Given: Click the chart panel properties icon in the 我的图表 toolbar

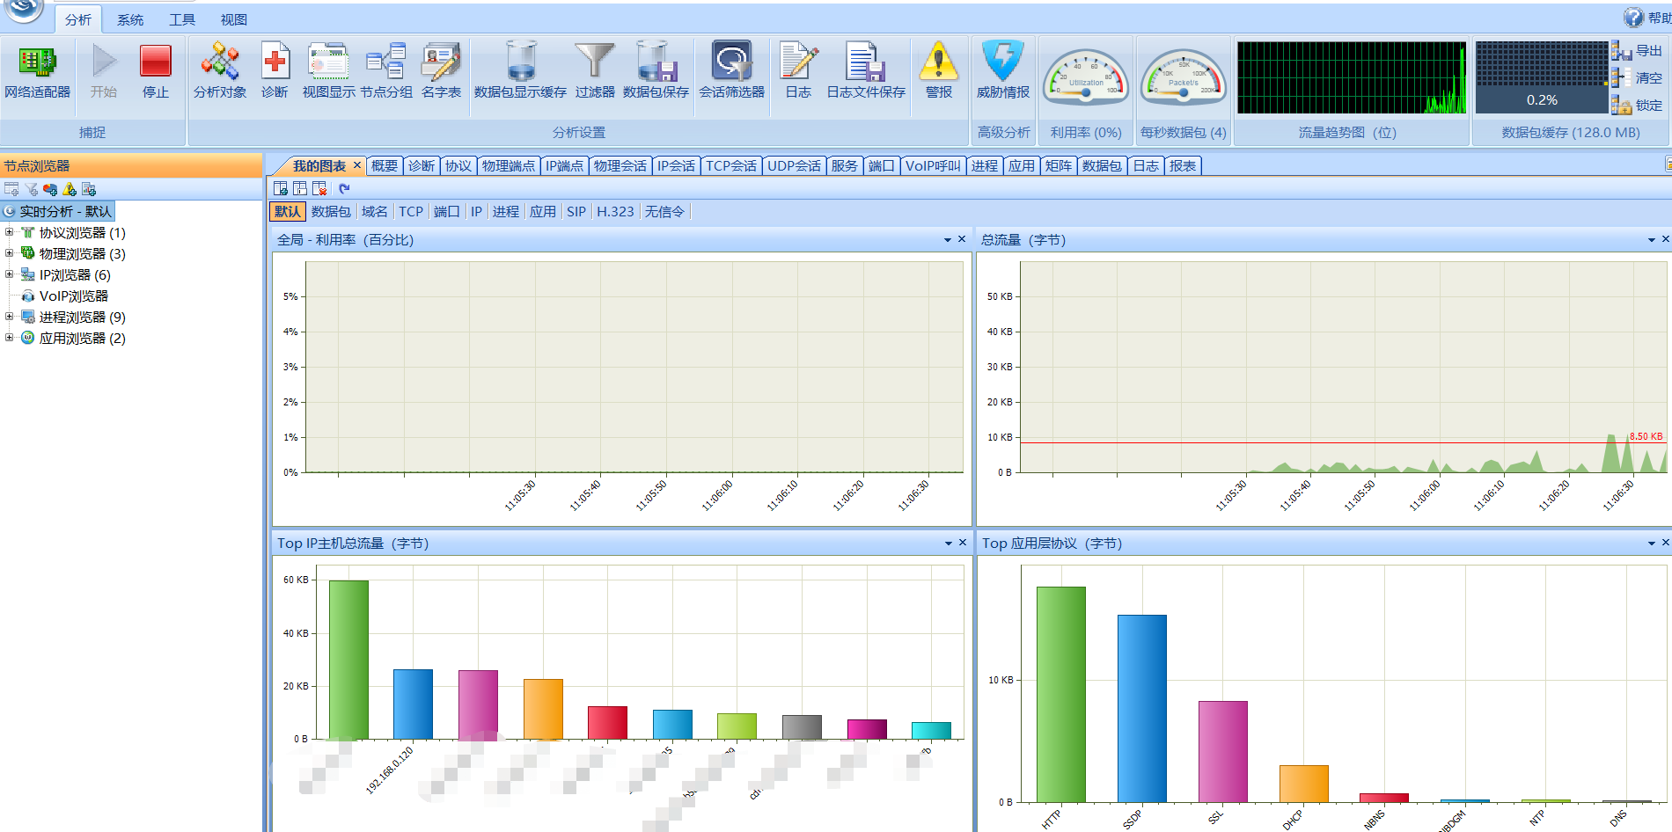Looking at the screenshot, I should click(300, 188).
